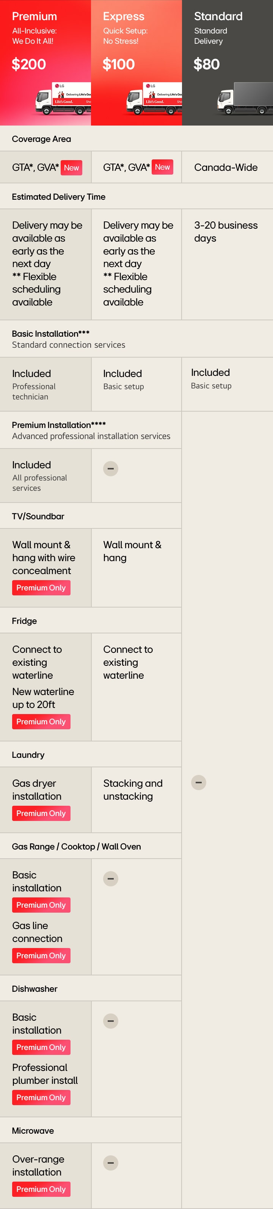Click the Canada-Wide coverage cell
This screenshot has width=273, height=1209.
[226, 167]
